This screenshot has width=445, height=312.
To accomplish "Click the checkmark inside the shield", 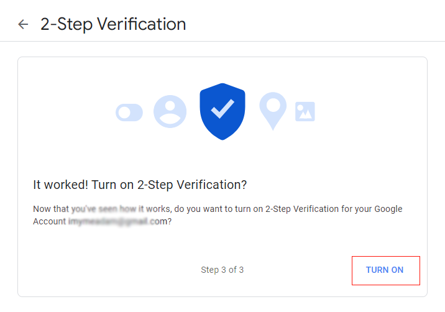I will point(222,108).
